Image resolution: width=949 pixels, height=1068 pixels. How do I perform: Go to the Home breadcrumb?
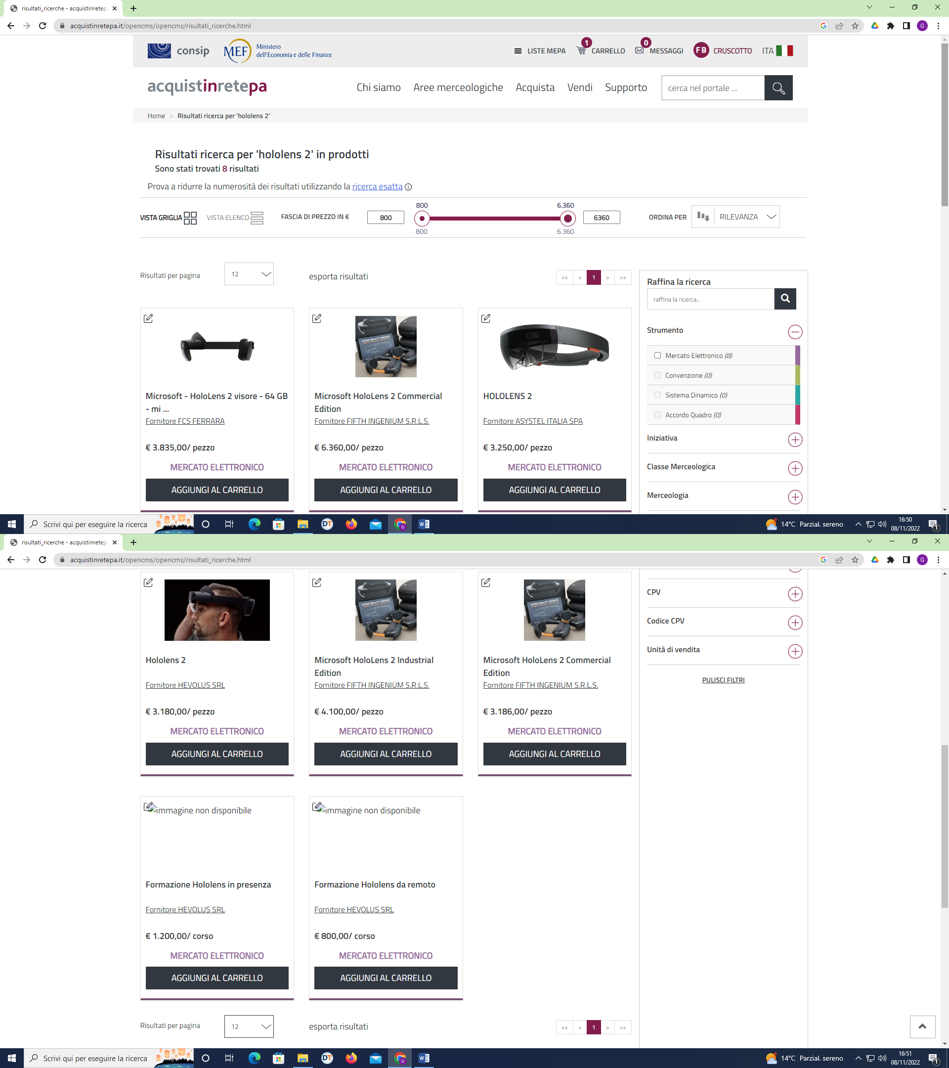click(x=156, y=116)
